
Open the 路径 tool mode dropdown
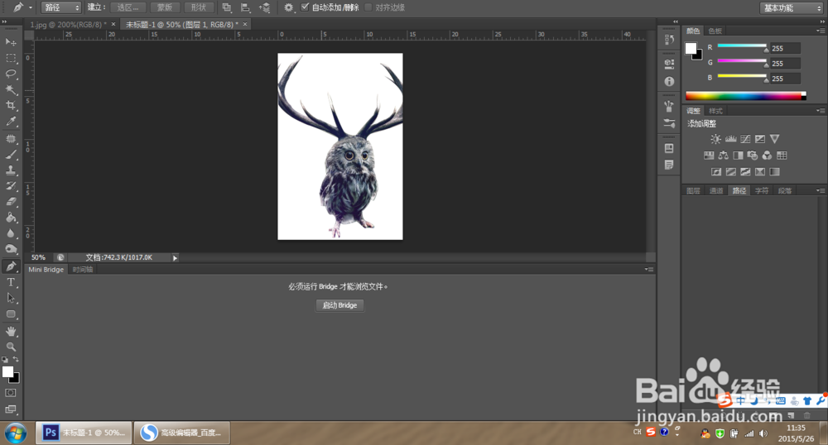click(60, 7)
